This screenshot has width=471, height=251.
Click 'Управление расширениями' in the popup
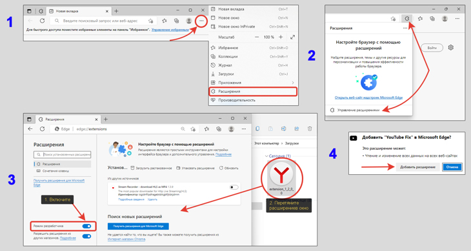(358, 110)
